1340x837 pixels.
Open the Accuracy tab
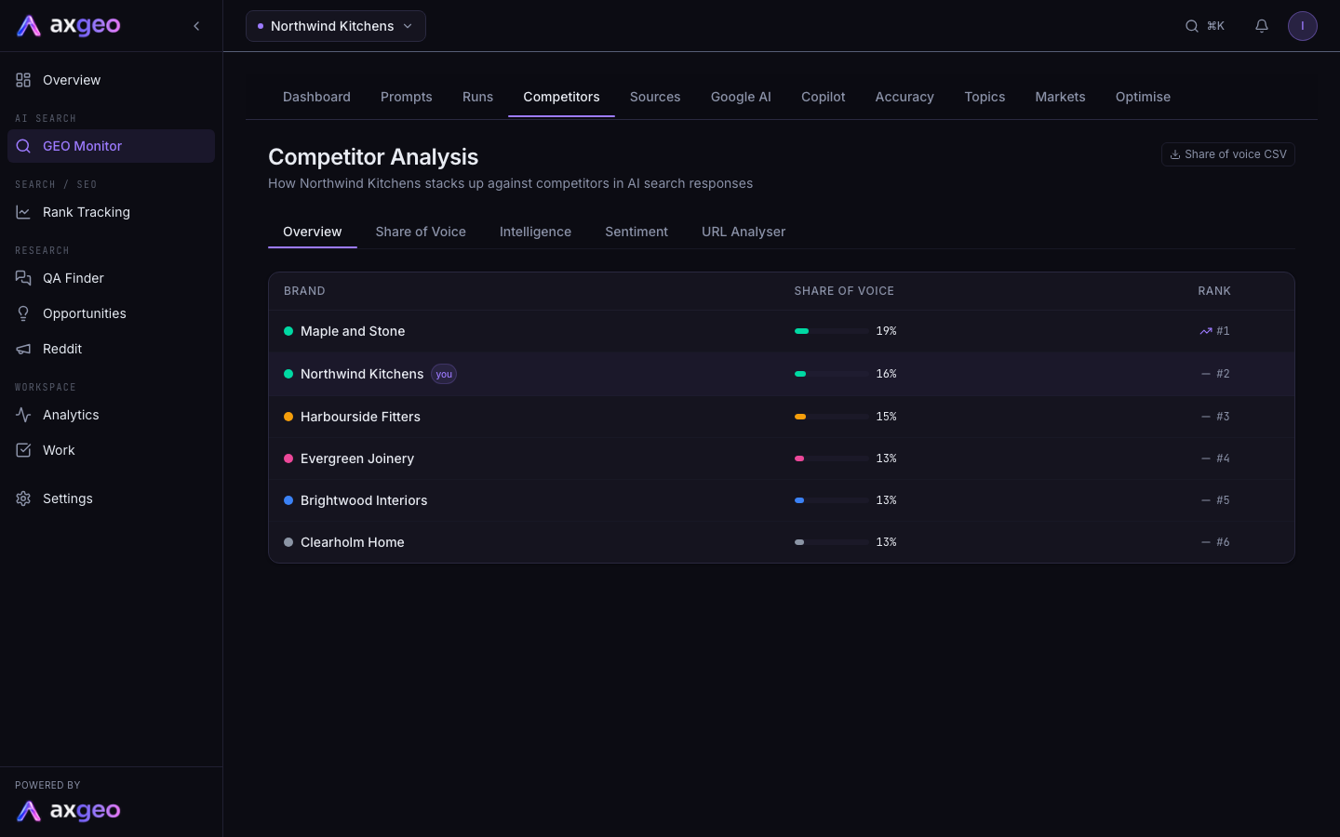pyautogui.click(x=904, y=97)
